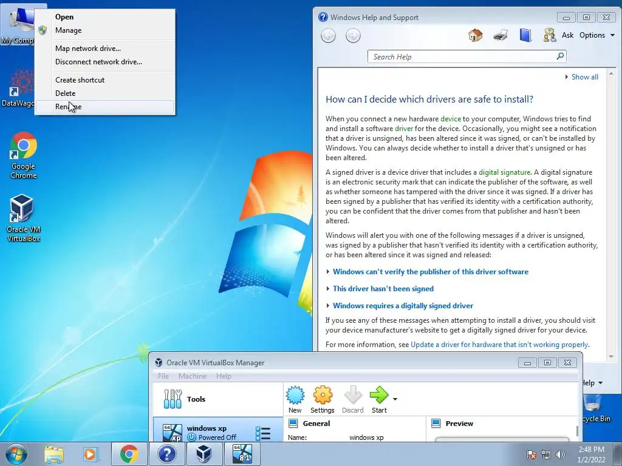Screen dimensions: 622x466
Task: Open the Options dropdown in Help
Action: click(597, 35)
